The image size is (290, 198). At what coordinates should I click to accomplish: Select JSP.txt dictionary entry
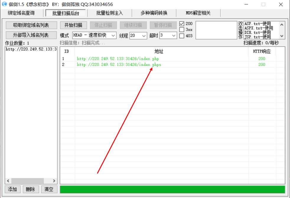tap(258, 37)
